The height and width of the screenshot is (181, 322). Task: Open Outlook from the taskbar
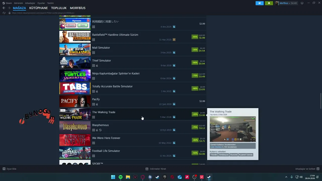click(x=180, y=177)
